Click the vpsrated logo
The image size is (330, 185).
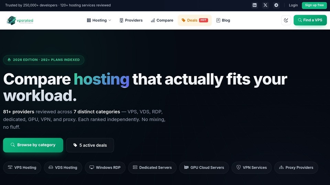pyautogui.click(x=20, y=20)
